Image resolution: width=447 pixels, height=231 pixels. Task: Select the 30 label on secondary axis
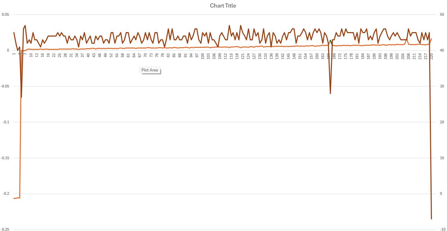pos(442,86)
